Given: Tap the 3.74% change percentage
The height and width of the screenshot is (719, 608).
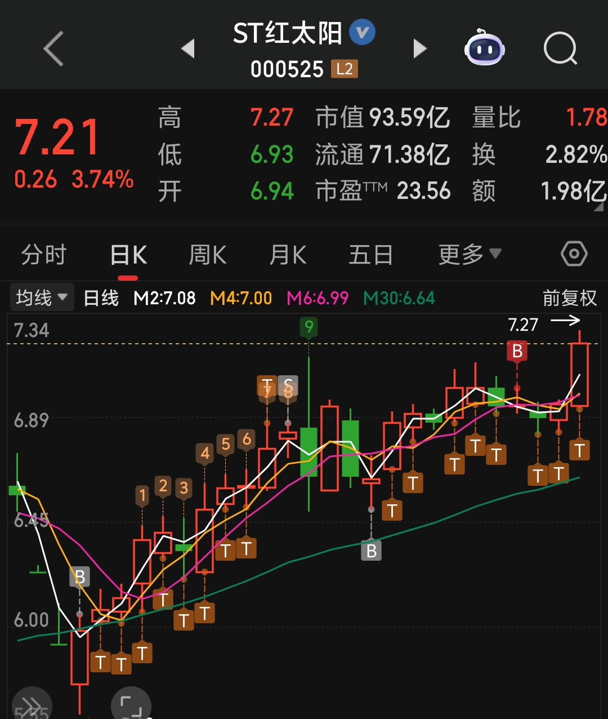Looking at the screenshot, I should 102,180.
